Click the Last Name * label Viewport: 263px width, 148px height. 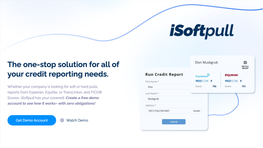pyautogui.click(x=152, y=94)
